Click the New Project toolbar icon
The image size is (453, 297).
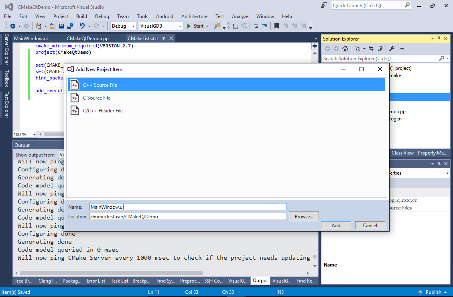(x=39, y=26)
